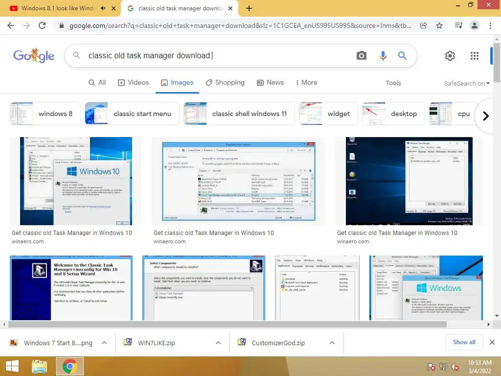
Task: Click the volume tray icon
Action: pos(455,367)
